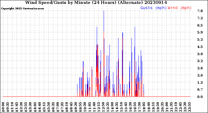This screenshot has height=113, width=208.
Task: Click the y-axis label 1.3
Action: pos(200,83)
